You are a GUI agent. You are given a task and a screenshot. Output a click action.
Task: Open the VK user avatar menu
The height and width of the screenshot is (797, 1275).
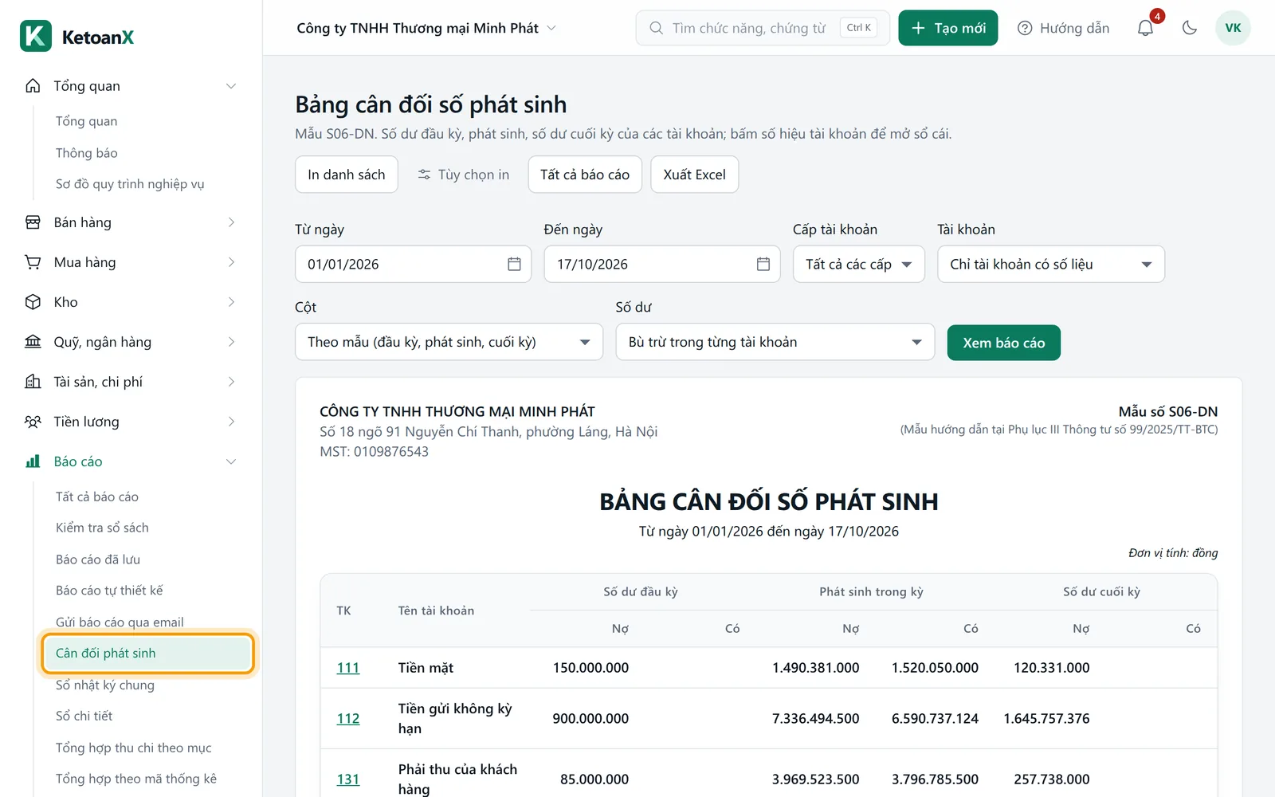coord(1233,28)
